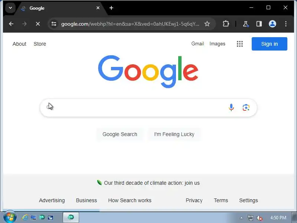Open the Chrome profile avatar

[x=272, y=24]
